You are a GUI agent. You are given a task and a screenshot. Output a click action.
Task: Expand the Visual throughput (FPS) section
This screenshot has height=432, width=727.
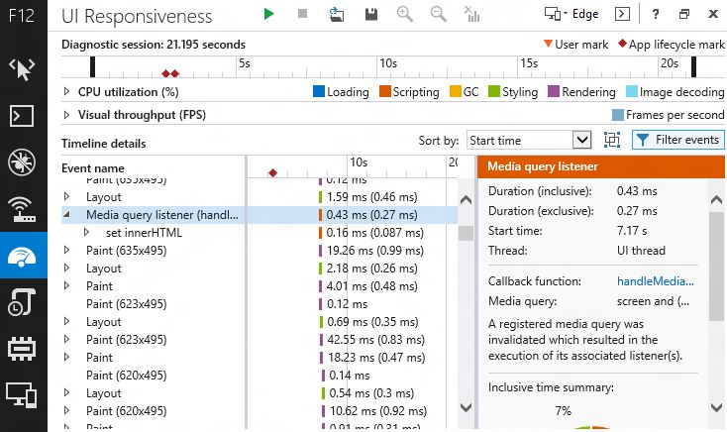[x=67, y=115]
